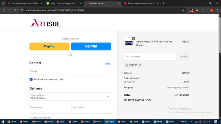The width and height of the screenshot is (221, 124).
Task: Open site information icon in address bar
Action: (x=22, y=10)
